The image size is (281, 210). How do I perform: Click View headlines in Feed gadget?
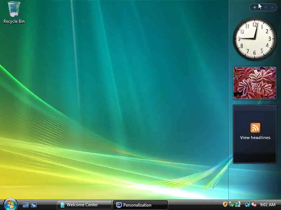click(x=255, y=138)
